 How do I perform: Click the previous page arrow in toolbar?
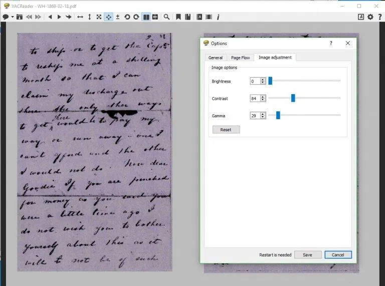[50, 17]
